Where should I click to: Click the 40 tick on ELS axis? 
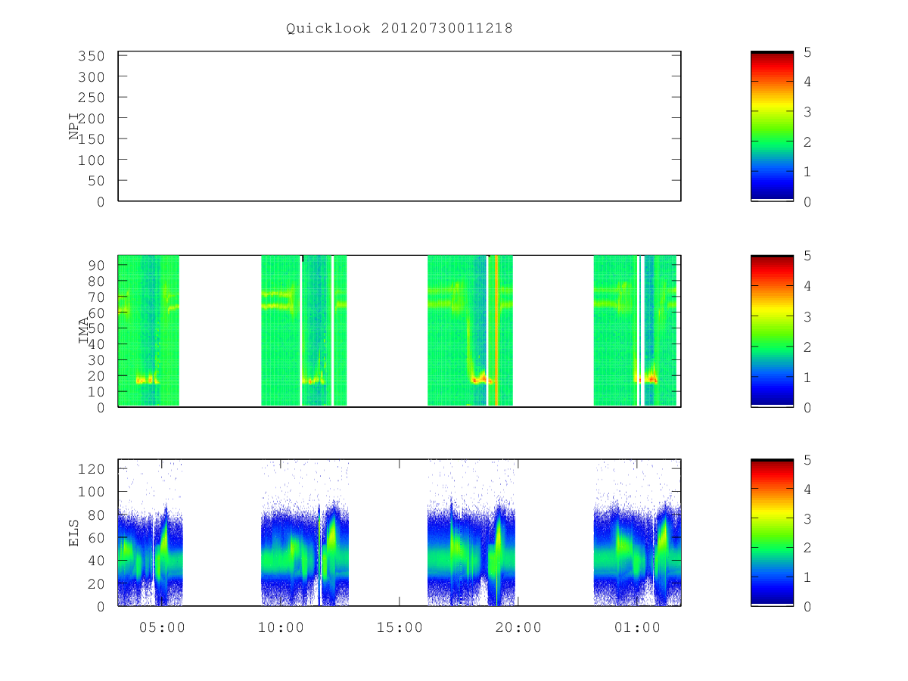(97, 561)
